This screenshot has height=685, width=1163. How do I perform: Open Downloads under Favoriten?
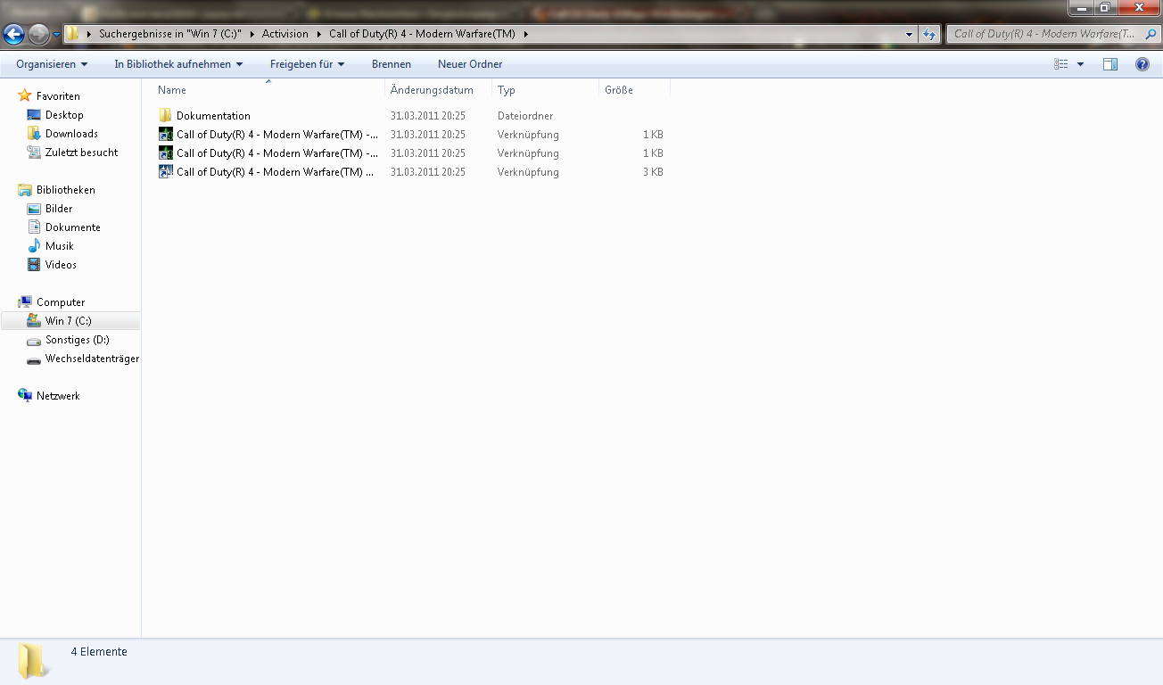[71, 134]
